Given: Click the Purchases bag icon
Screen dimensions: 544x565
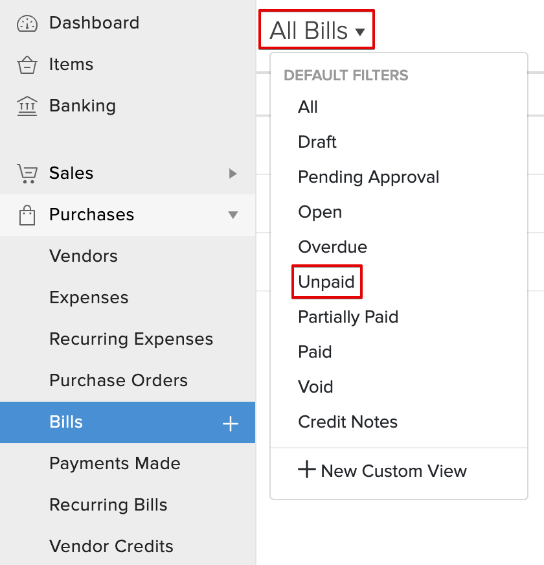Looking at the screenshot, I should [26, 214].
